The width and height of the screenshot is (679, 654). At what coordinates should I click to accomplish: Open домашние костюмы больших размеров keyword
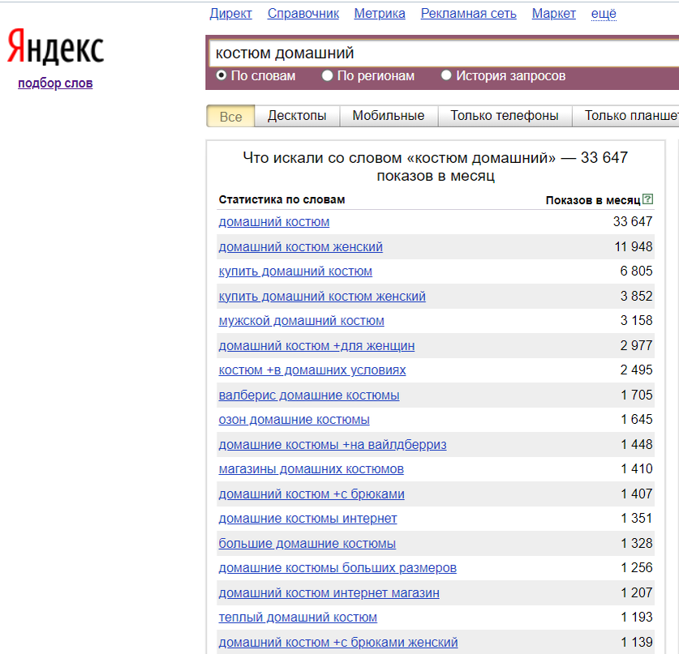pos(337,568)
